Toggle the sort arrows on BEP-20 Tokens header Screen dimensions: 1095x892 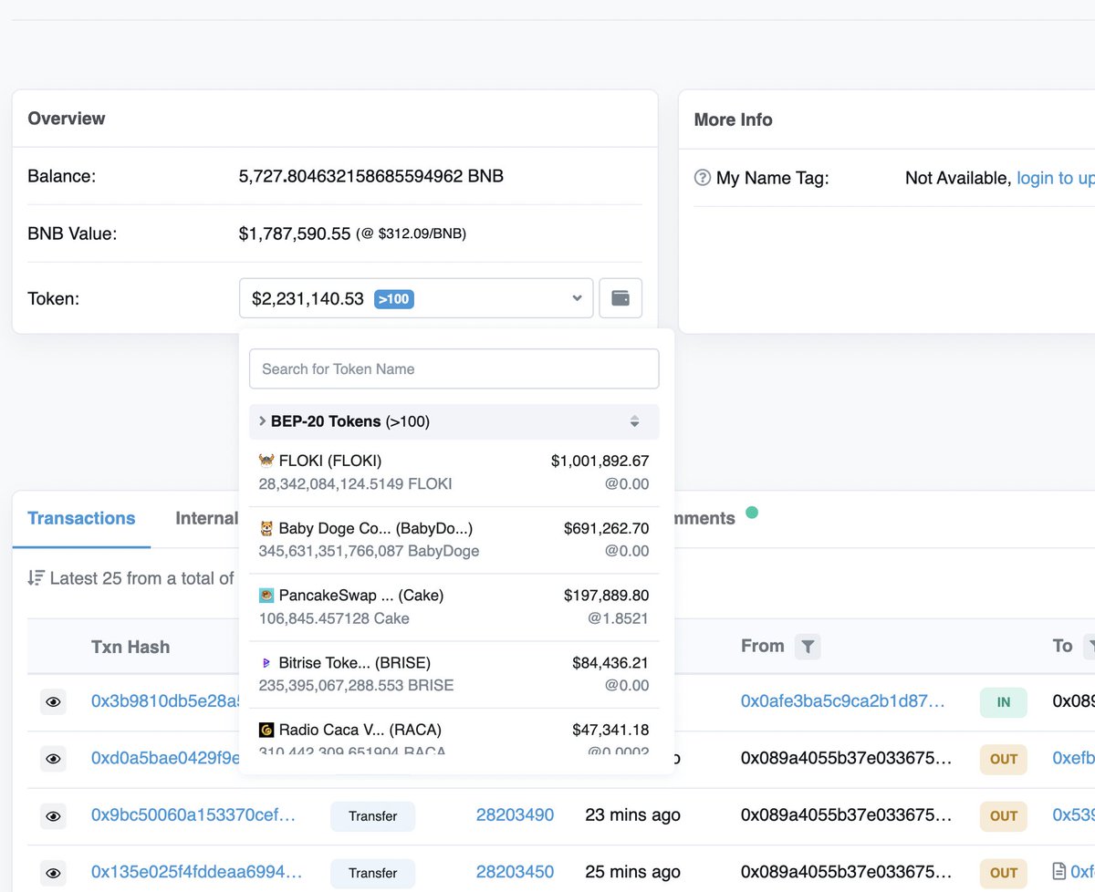click(635, 421)
